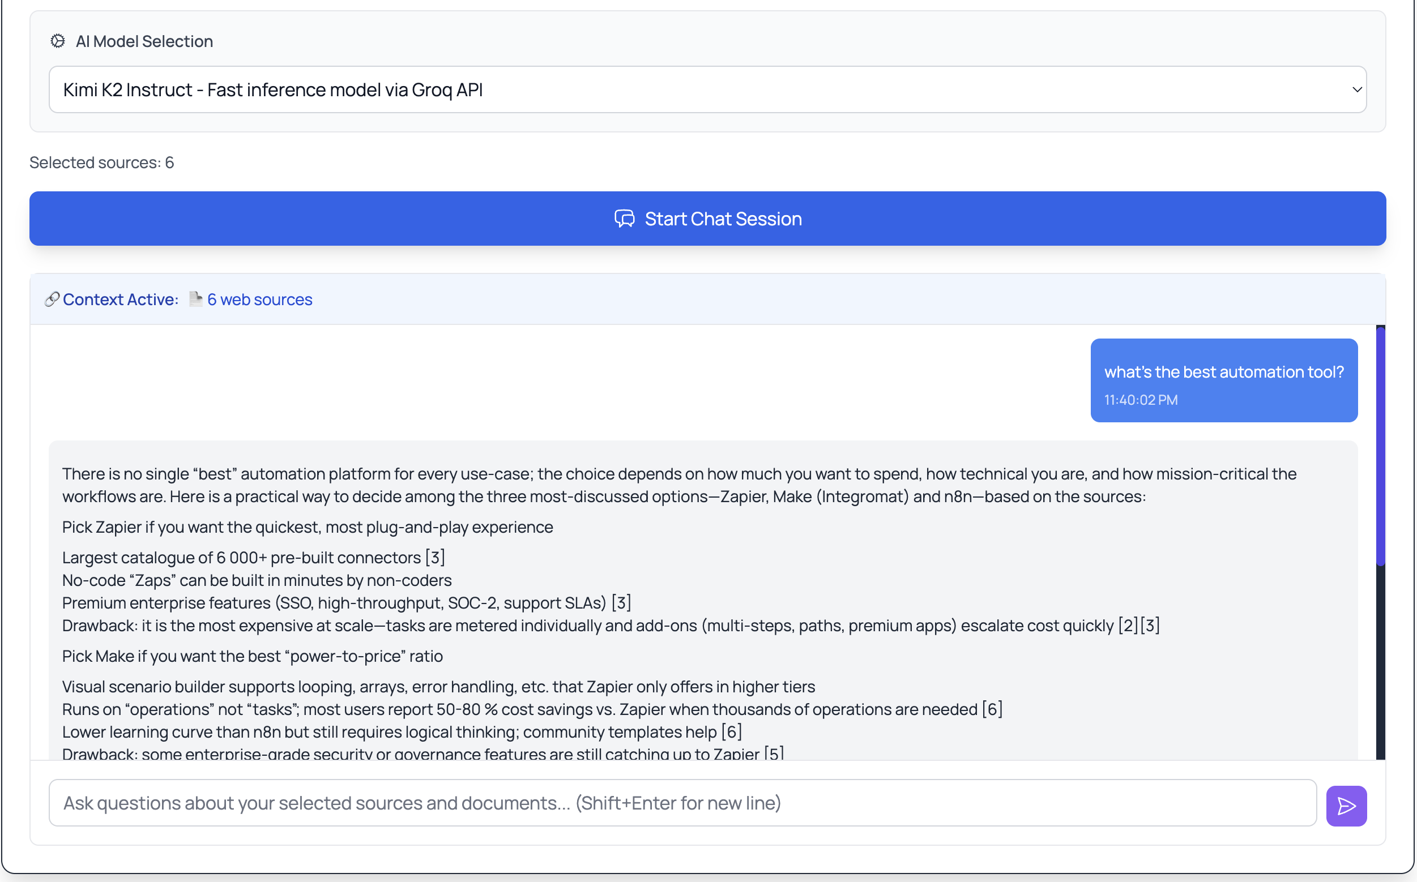Click the chat scrollbar thumb
The height and width of the screenshot is (882, 1417).
coord(1380,446)
